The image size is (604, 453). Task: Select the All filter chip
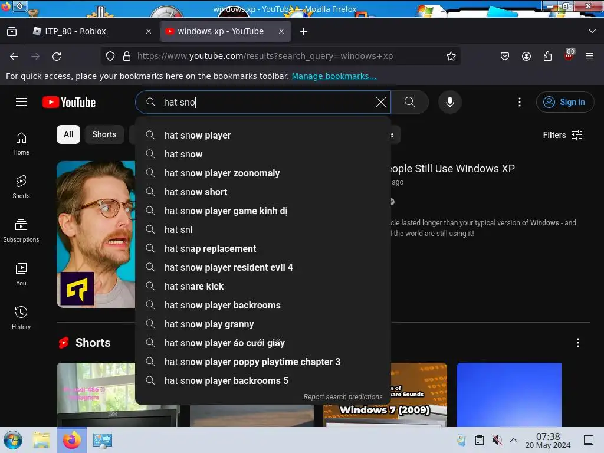pos(68,134)
